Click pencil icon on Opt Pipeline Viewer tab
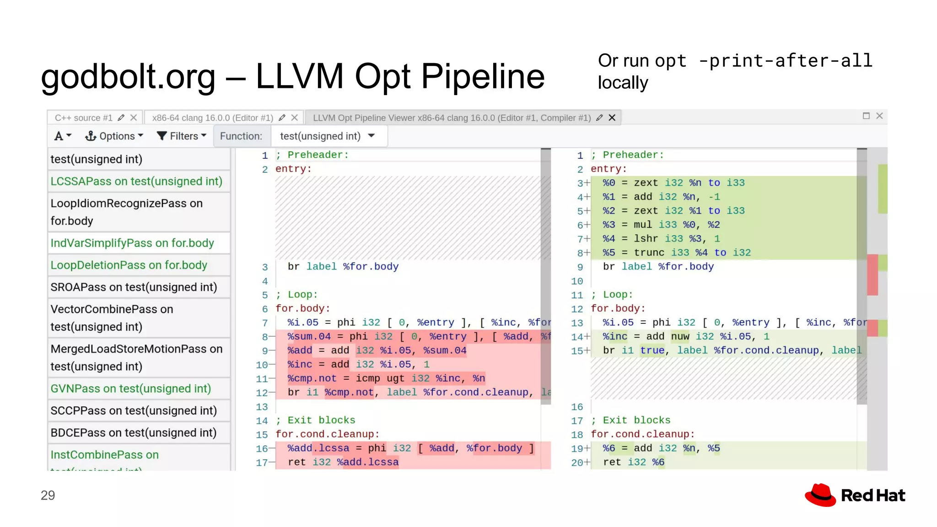This screenshot has height=527, width=937. click(x=599, y=118)
